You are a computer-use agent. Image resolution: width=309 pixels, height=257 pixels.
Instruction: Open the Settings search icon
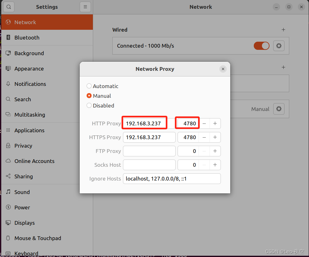coord(9,7)
